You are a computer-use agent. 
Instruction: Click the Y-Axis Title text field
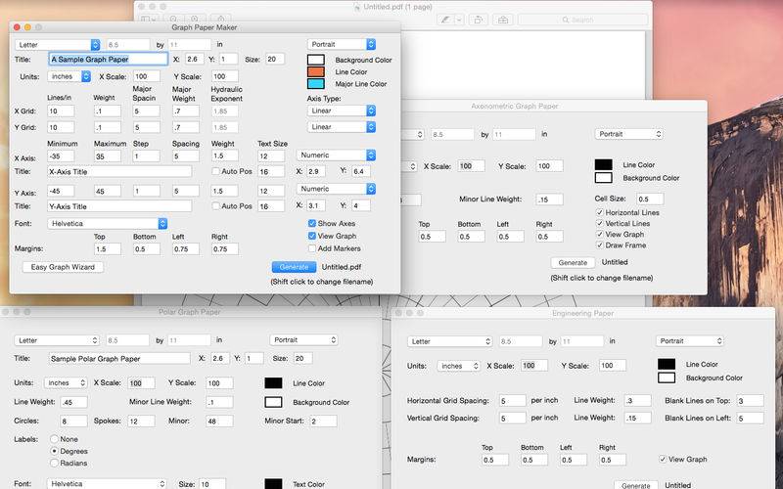[119, 206]
